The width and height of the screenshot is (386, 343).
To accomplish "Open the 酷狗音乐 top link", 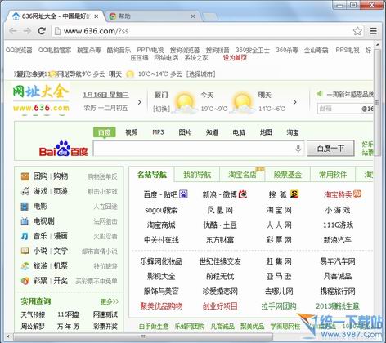I will click(119, 50).
